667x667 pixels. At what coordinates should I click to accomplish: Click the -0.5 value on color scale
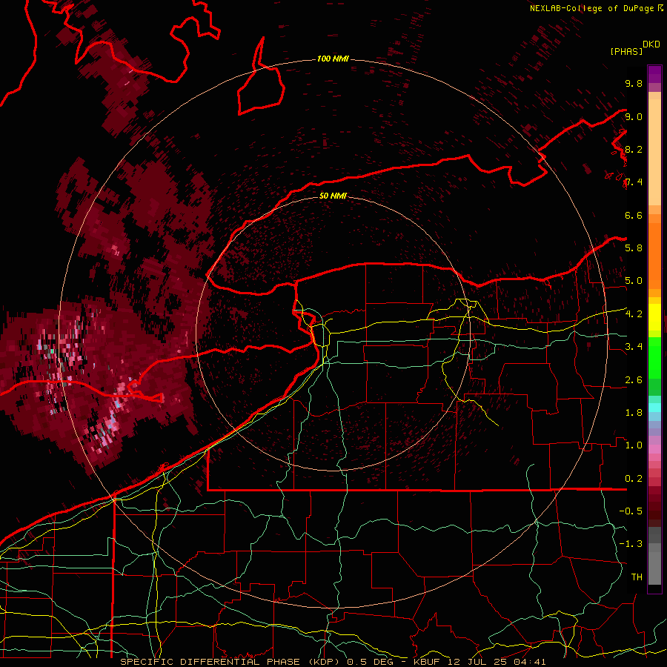[631, 511]
